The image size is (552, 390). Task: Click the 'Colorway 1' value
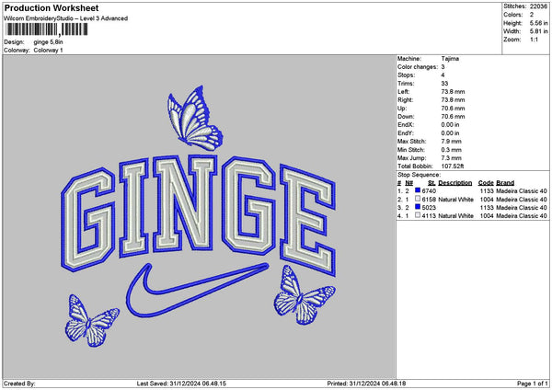point(48,51)
